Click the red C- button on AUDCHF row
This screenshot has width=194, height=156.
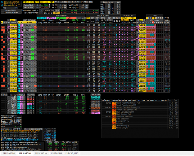(x=35, y=28)
